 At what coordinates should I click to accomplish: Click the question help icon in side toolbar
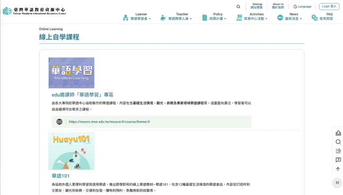(338, 160)
